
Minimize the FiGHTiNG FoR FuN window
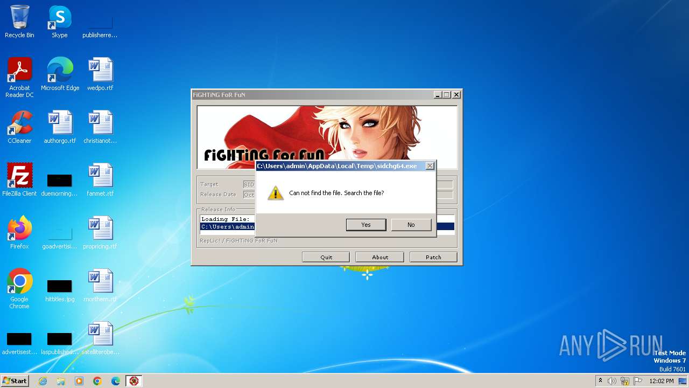pyautogui.click(x=438, y=95)
